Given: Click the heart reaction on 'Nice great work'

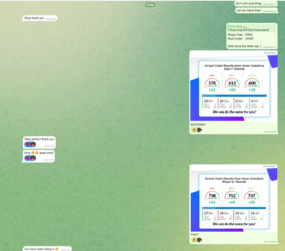Looking at the screenshot, I should [28, 158].
